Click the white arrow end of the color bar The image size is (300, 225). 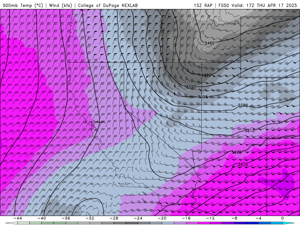(11, 223)
